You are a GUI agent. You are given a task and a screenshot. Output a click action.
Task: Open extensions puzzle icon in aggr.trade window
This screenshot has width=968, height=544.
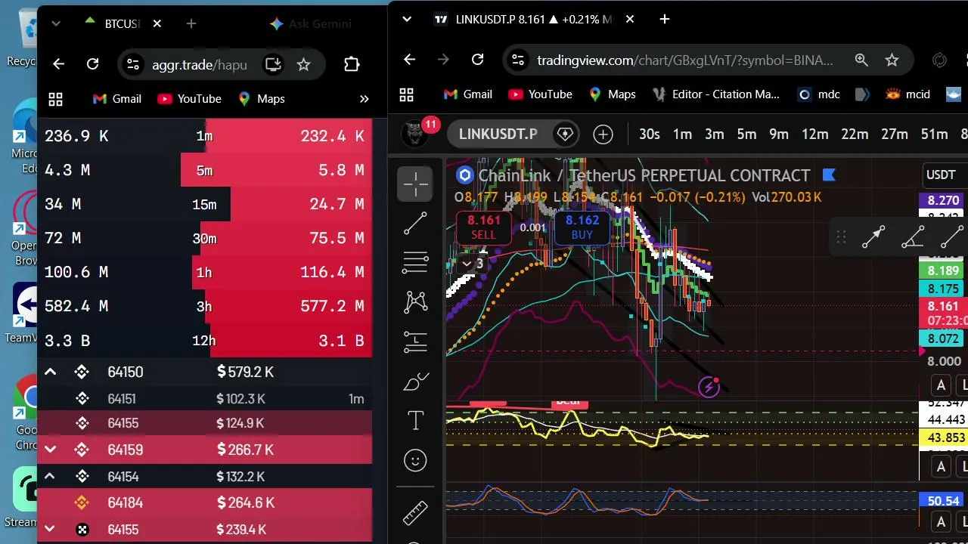point(352,64)
